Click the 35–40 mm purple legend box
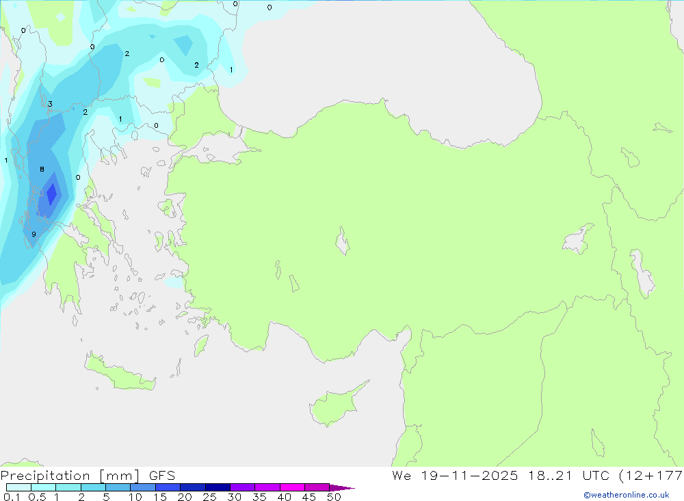 [267, 487]
